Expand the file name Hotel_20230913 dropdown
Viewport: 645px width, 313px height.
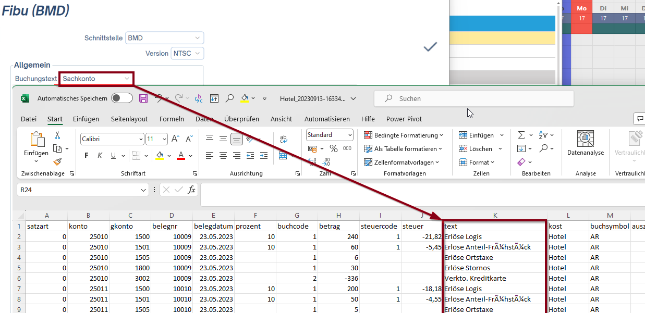click(354, 98)
